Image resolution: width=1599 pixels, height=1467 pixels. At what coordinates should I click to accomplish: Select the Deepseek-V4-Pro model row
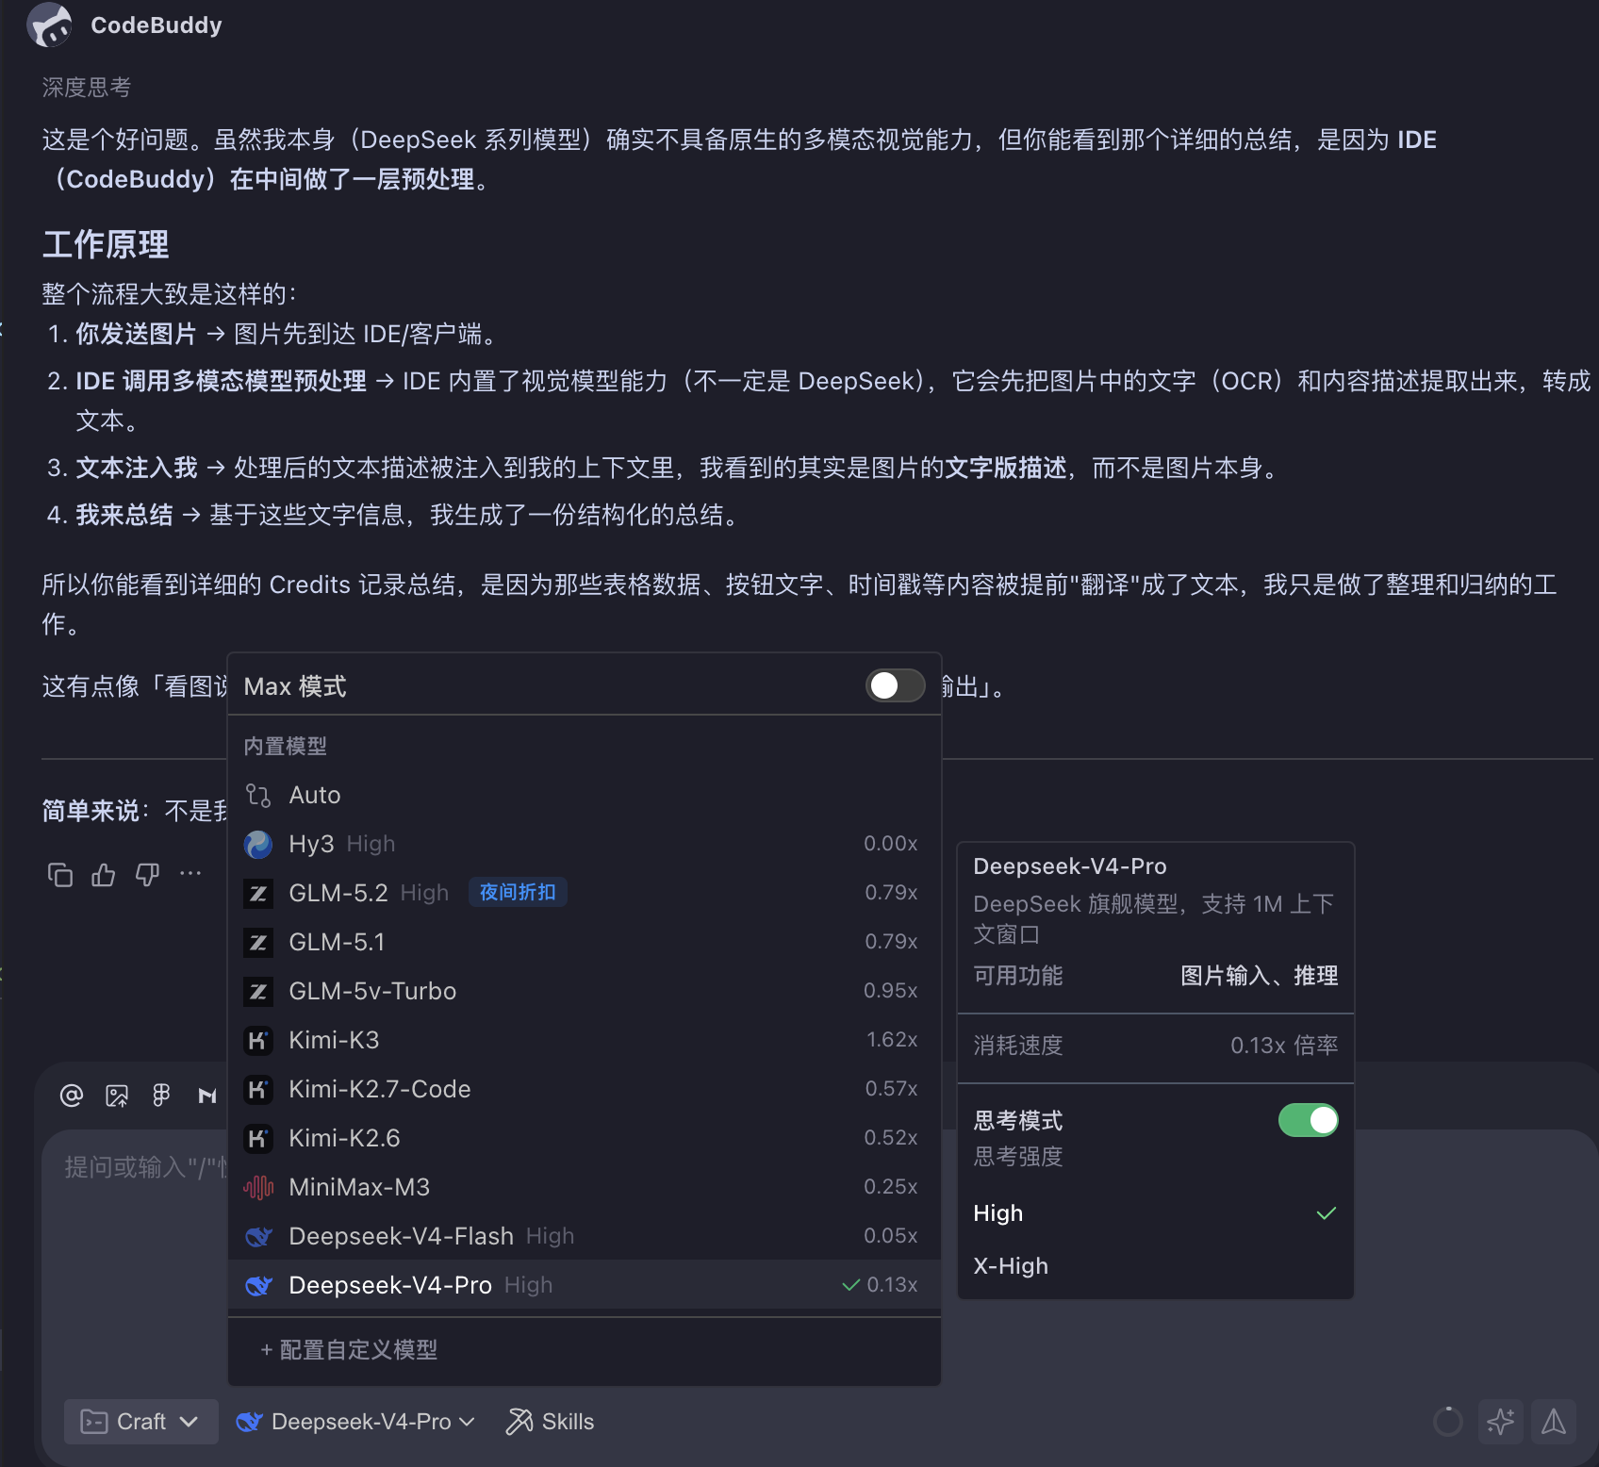coord(585,1285)
